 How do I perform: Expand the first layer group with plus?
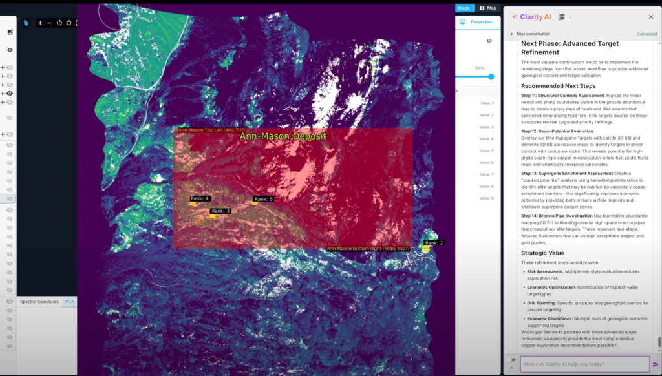point(3,67)
